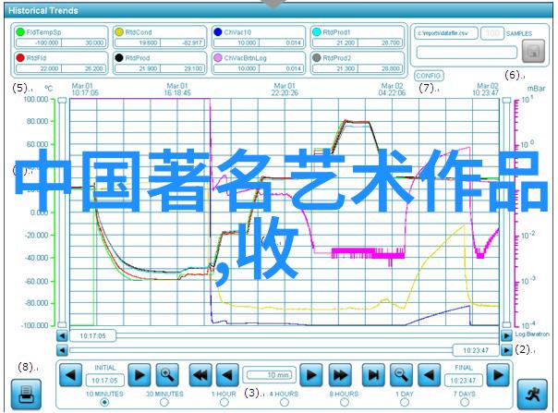This screenshot has height=413, width=558.
Task: Select the 7 DAYS radio button
Action: pos(465,402)
